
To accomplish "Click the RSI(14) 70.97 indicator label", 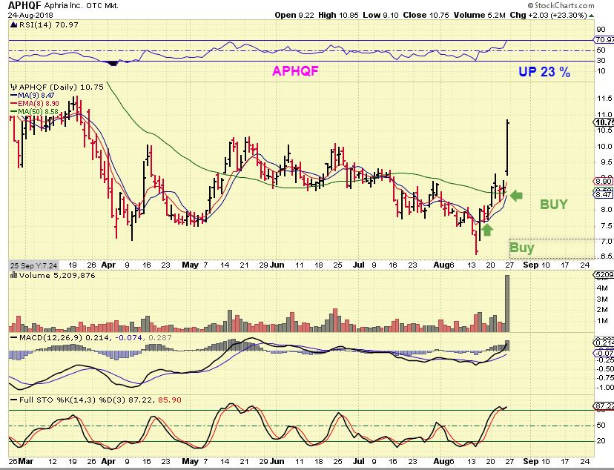I will pyautogui.click(x=49, y=24).
